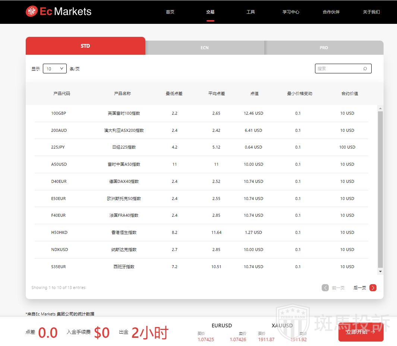Click the Ec Markets logo

(x=59, y=12)
